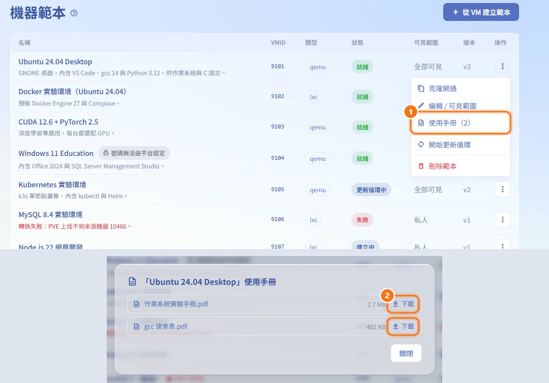Image resolution: width=549 pixels, height=383 pixels.
Task: Download 作業系統實驗手冊.pdf
Action: pos(403,304)
